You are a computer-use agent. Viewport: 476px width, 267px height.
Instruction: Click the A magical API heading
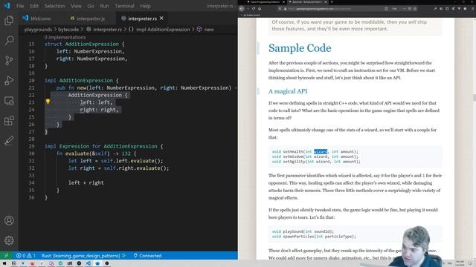click(288, 91)
